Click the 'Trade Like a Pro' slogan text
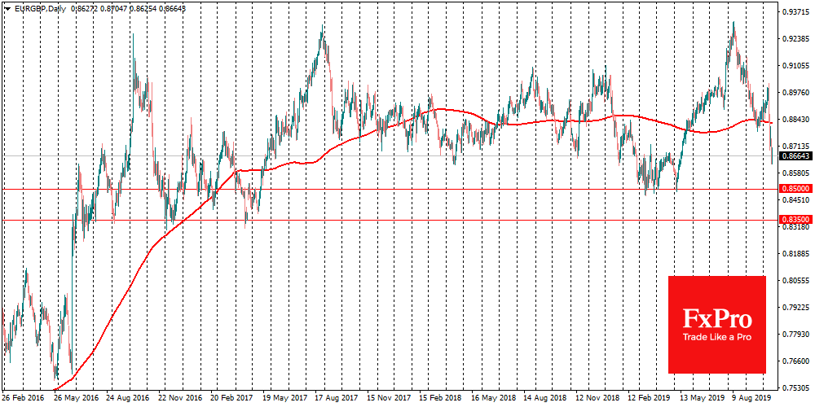Viewport: 815px width, 407px height. [717, 338]
